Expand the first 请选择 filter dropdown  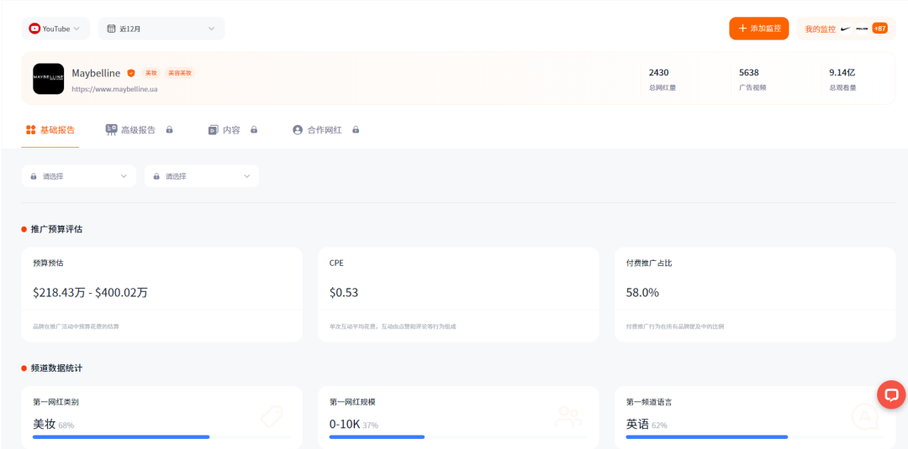[x=78, y=176]
